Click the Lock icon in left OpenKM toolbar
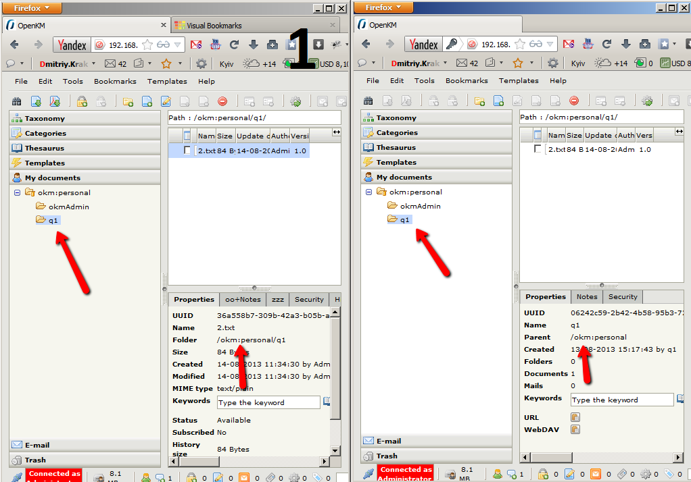Screen dimensions: 691x482 [x=82, y=102]
